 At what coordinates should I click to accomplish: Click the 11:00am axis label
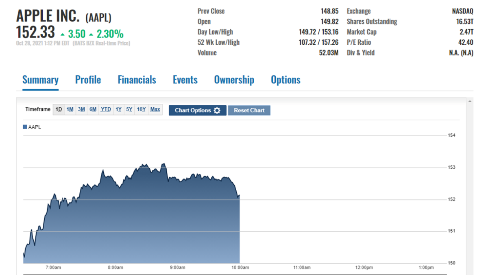[x=302, y=268]
